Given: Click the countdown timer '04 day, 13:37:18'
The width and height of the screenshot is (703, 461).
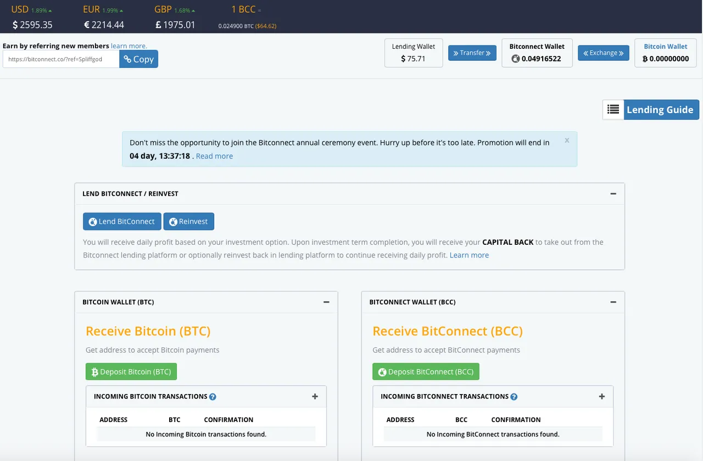Looking at the screenshot, I should click(160, 156).
